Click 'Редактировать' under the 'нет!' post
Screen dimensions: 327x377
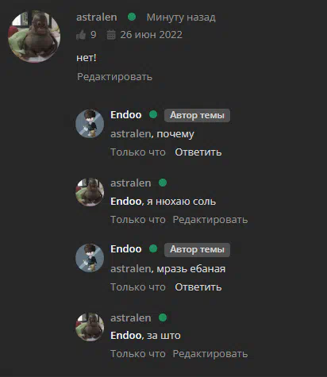(x=114, y=77)
